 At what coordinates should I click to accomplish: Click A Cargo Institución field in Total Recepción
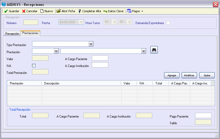point(144,115)
